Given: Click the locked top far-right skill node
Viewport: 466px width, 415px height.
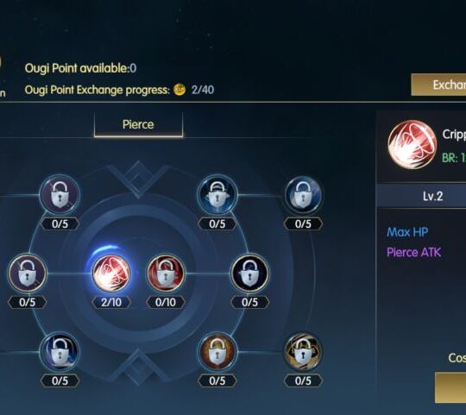Looking at the screenshot, I should (303, 195).
